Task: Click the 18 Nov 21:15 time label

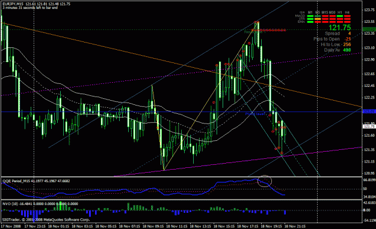Action: click(295, 226)
